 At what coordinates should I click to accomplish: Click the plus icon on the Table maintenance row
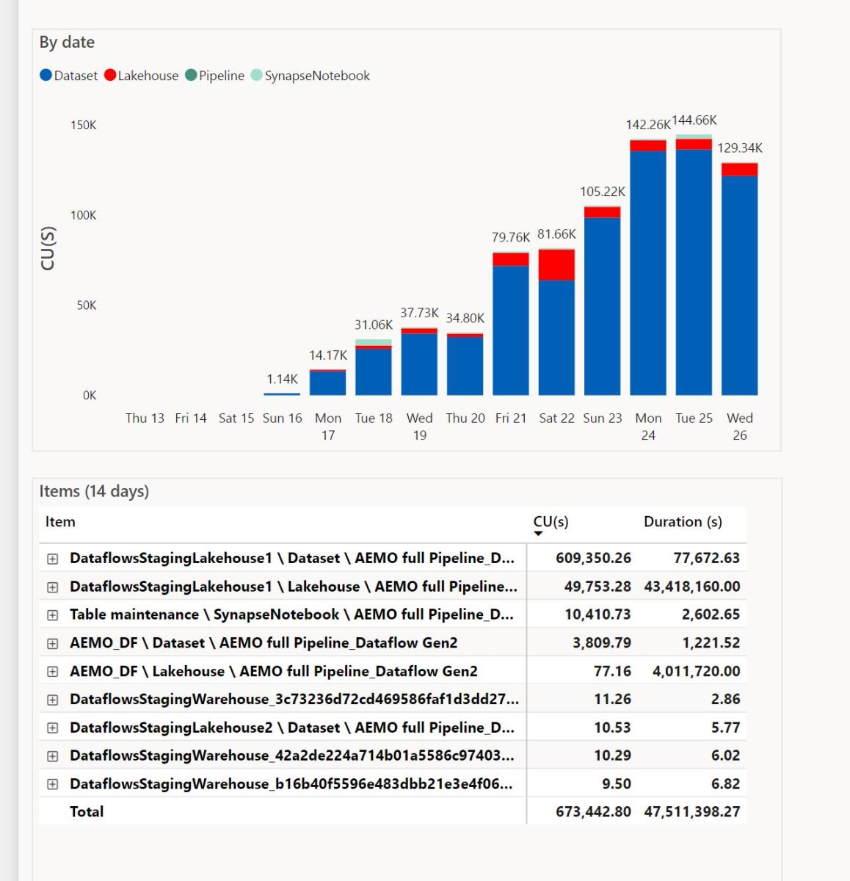[51, 614]
